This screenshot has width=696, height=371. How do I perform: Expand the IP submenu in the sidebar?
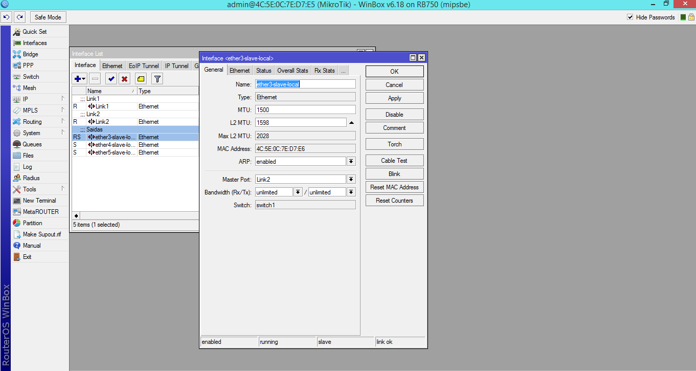click(63, 99)
